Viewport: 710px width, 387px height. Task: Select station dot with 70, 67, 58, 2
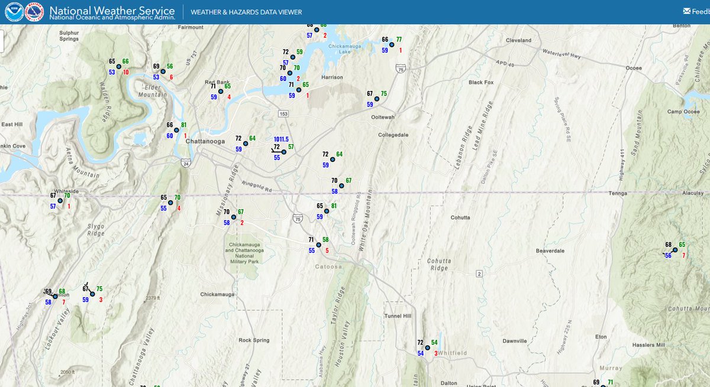coord(234,217)
